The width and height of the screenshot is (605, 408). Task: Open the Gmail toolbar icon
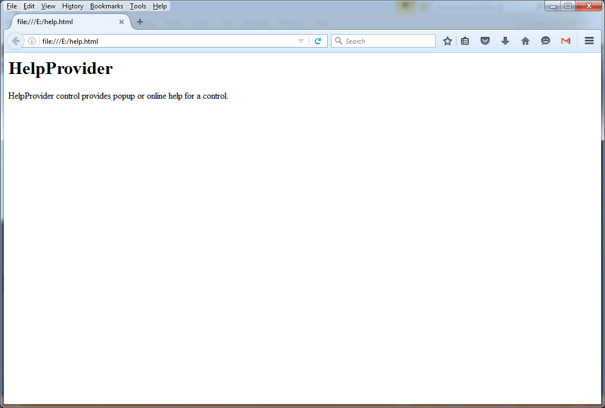(566, 41)
